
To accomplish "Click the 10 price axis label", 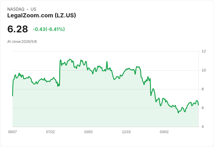I will tap(204, 70).
